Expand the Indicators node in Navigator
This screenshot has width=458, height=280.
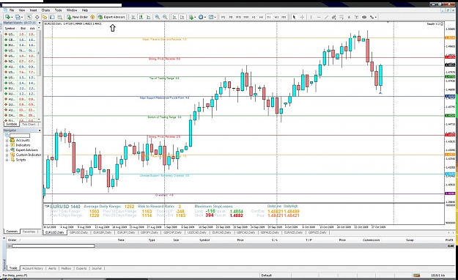[x=7, y=145]
